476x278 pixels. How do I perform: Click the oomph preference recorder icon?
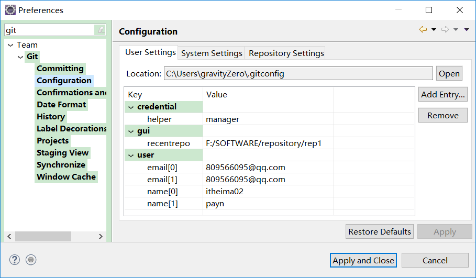pos(31,260)
